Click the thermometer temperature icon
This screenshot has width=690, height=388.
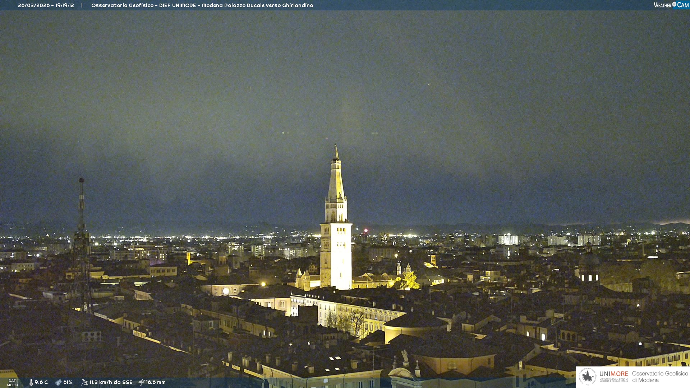[31, 382]
